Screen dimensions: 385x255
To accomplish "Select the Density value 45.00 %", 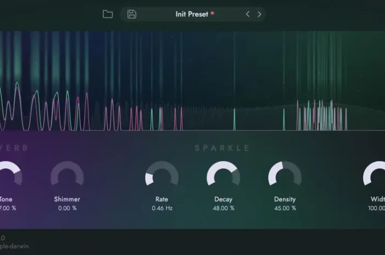I will [285, 208].
